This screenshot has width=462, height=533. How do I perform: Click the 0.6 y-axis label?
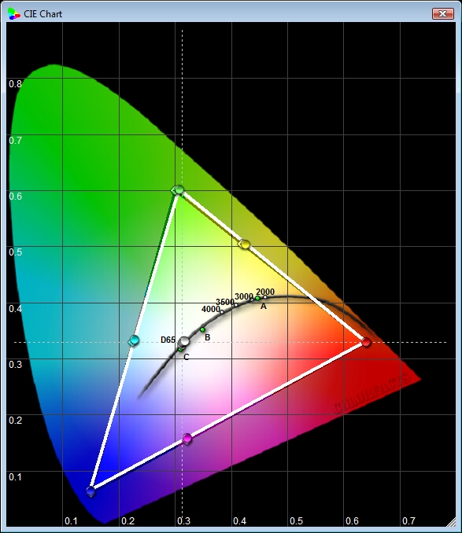coord(15,197)
